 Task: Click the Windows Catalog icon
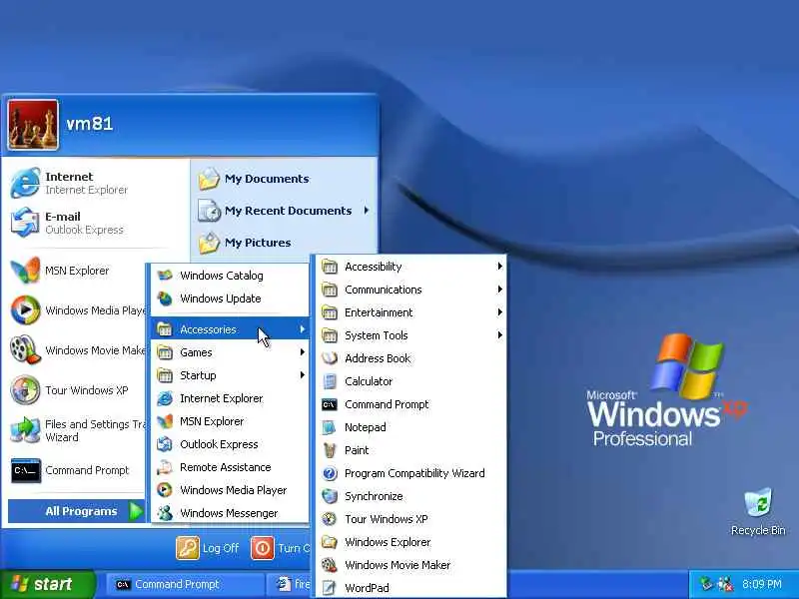(165, 276)
